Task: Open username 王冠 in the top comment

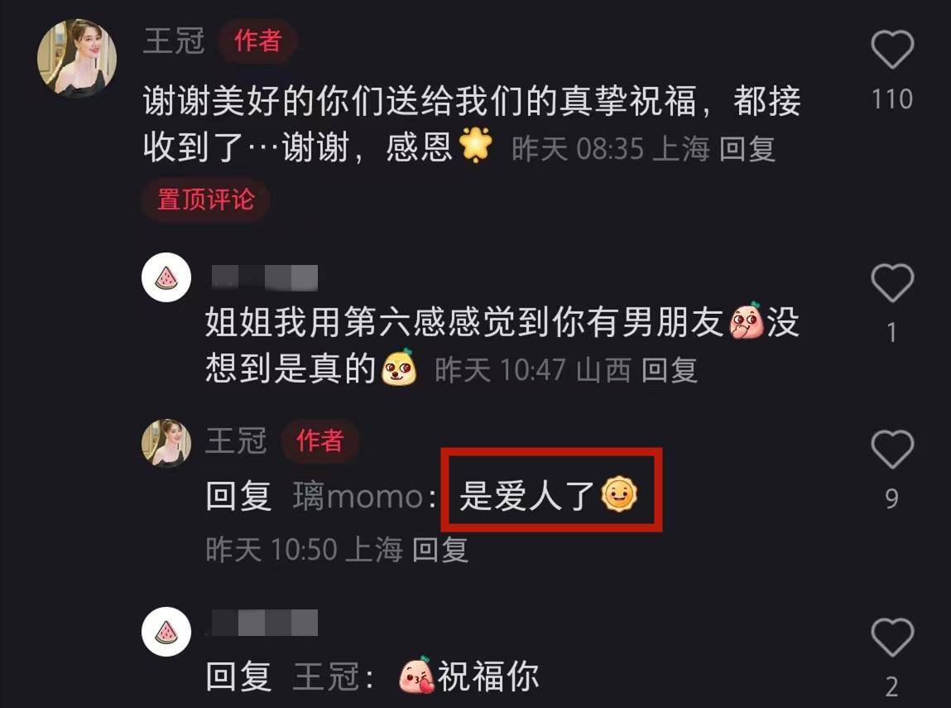Action: (174, 41)
